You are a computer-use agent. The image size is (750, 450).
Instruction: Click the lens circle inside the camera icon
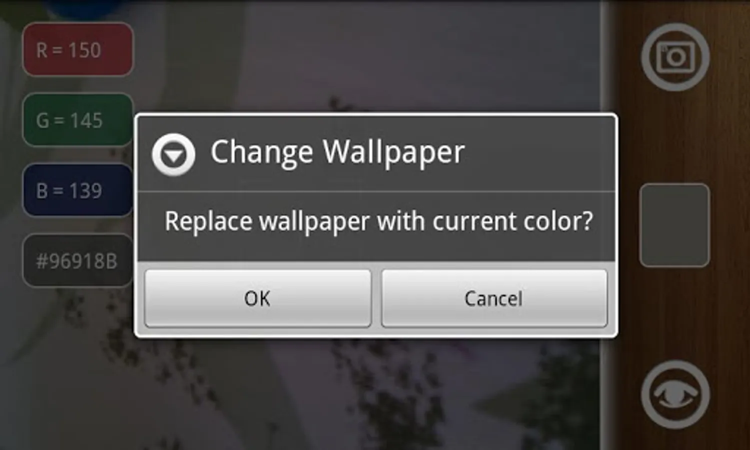coord(676,58)
